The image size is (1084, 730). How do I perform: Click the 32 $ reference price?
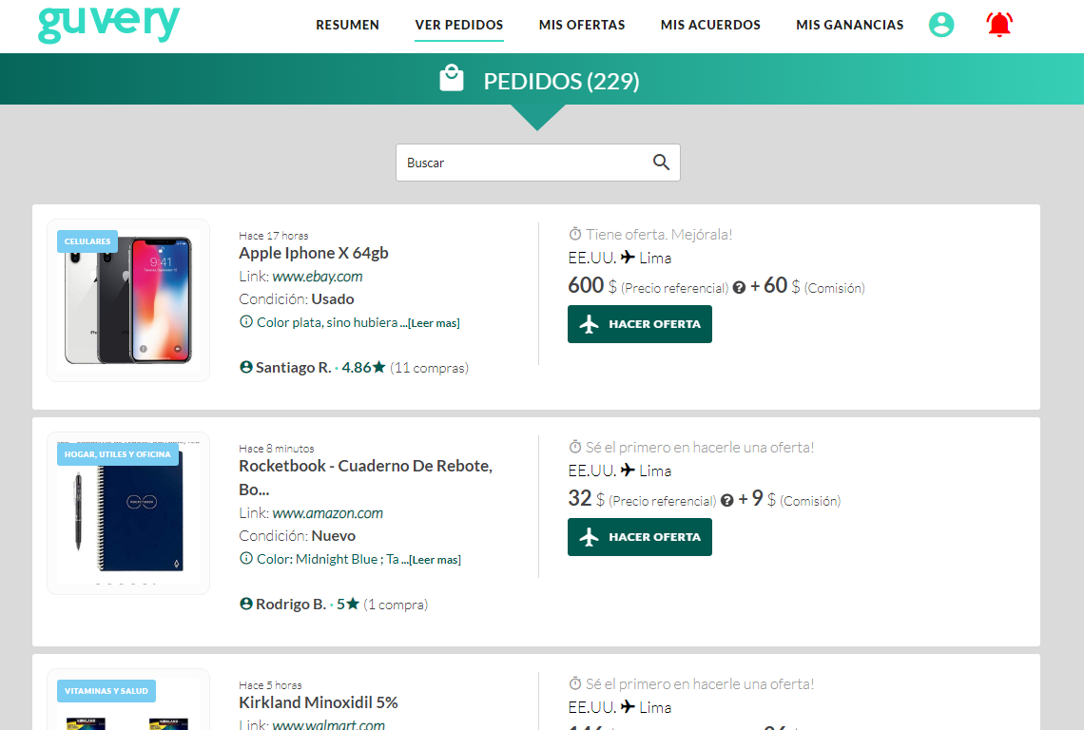pos(586,498)
